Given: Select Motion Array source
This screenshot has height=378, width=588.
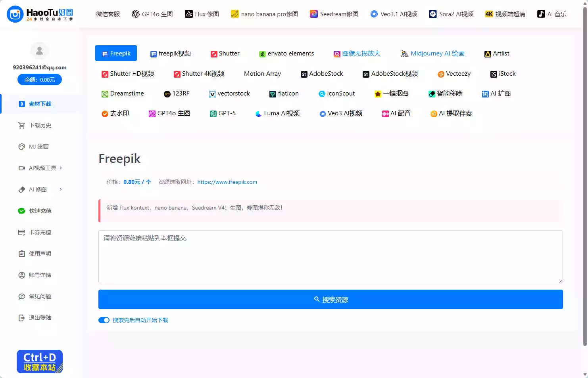Looking at the screenshot, I should coord(262,74).
